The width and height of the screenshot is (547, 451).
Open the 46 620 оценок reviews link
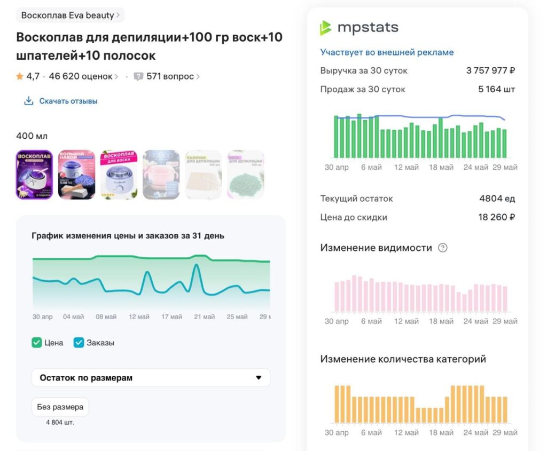pyautogui.click(x=81, y=76)
